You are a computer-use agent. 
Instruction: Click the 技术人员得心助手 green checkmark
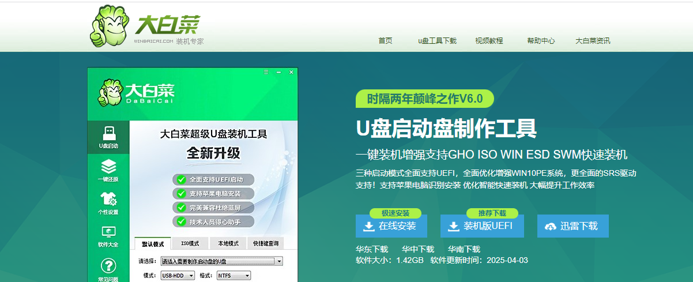(181, 221)
